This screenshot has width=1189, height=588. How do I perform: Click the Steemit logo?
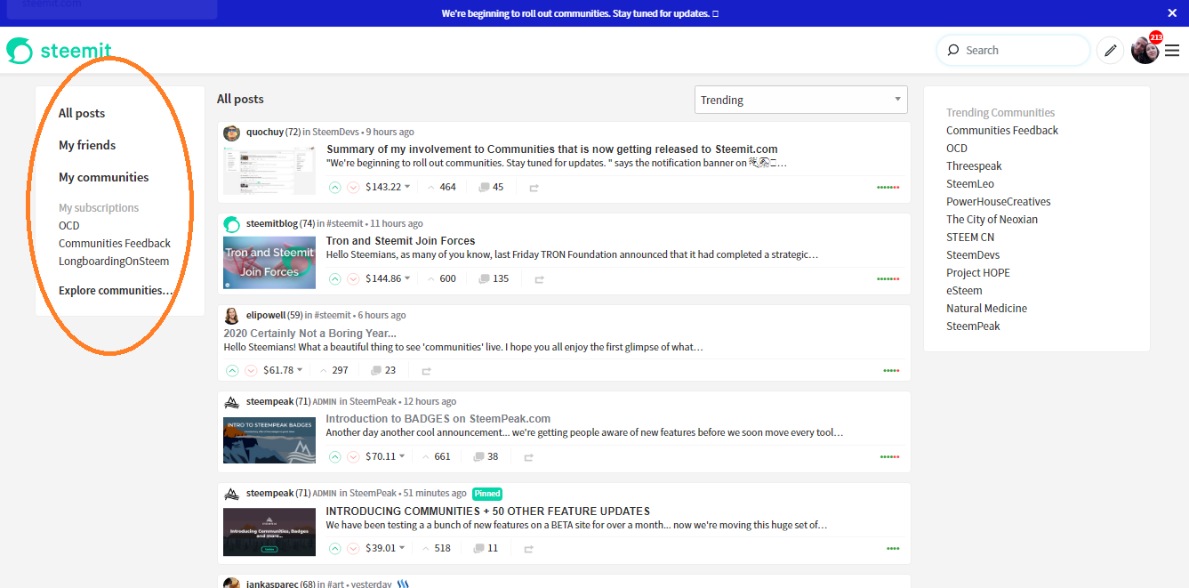click(59, 51)
